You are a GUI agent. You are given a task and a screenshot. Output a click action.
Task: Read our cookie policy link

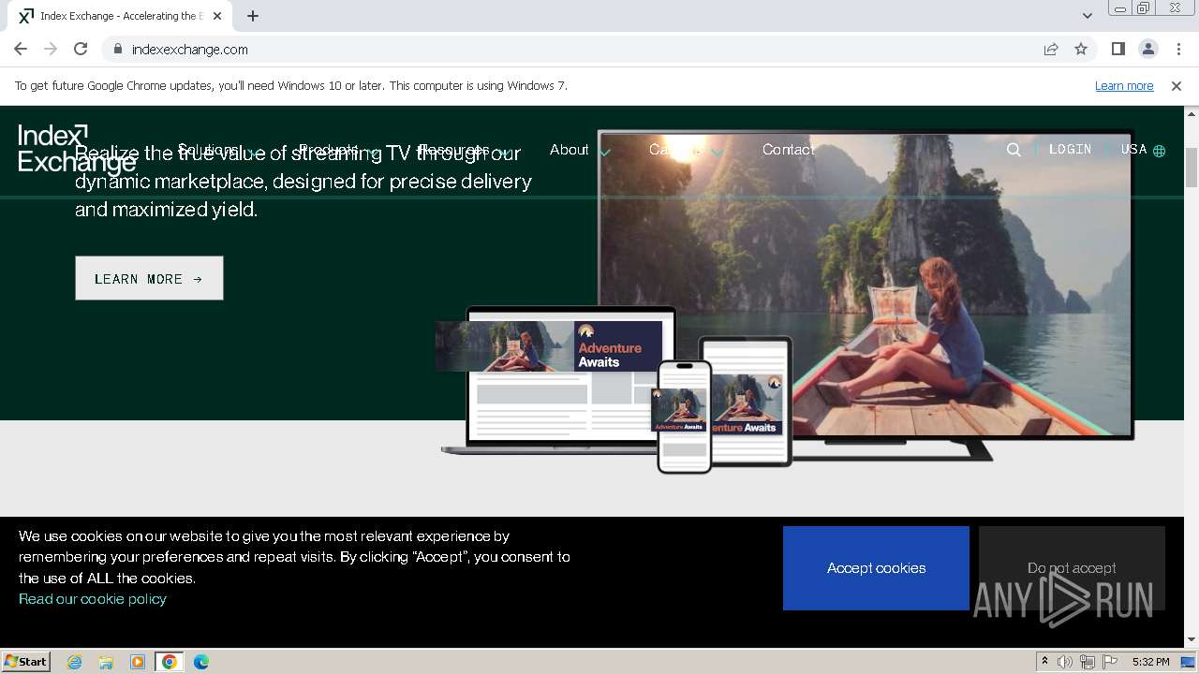93,599
